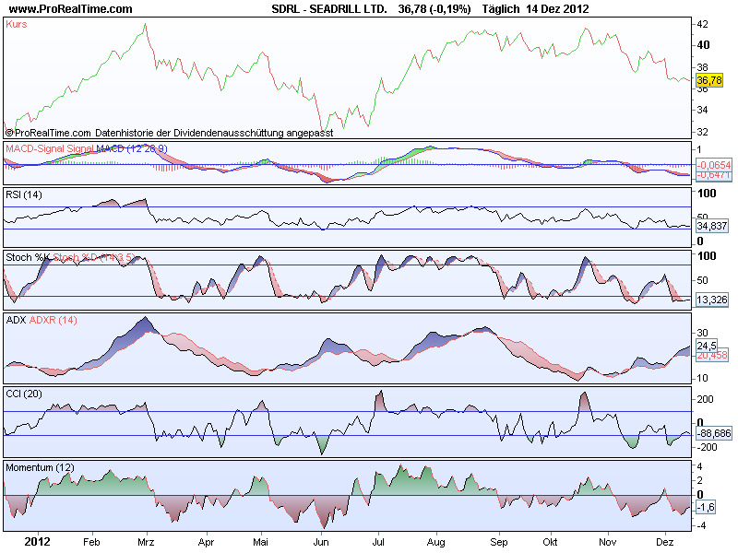Click the bold 40 price axis label
738x553 pixels.
703,45
